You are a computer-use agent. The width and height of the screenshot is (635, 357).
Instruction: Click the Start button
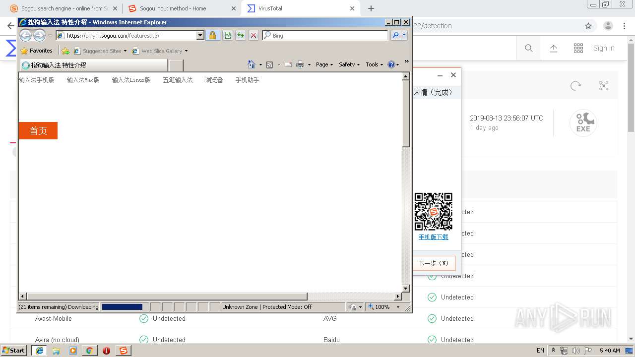(13, 351)
